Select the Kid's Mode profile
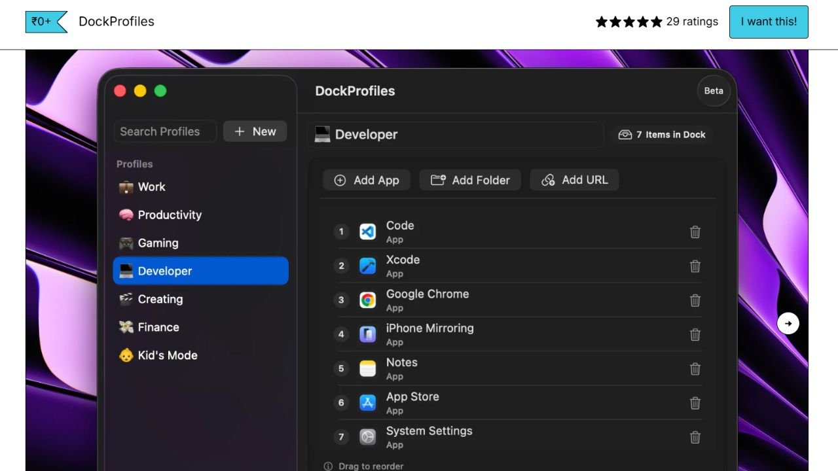This screenshot has height=471, width=838. tap(200, 355)
